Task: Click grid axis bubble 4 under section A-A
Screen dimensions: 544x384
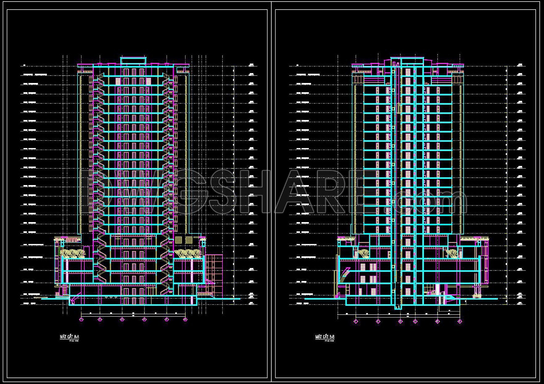Action: tap(144, 320)
